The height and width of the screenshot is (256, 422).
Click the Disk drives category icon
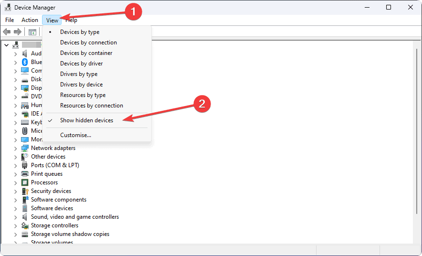click(25, 80)
